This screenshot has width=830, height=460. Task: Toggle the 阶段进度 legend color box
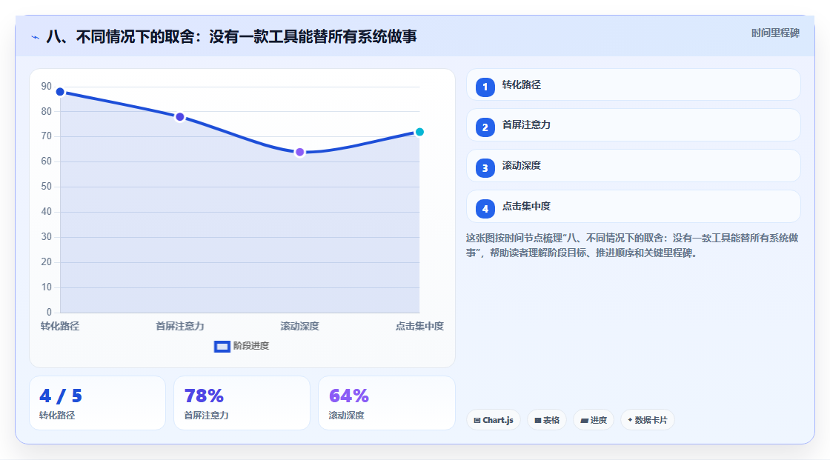(222, 347)
